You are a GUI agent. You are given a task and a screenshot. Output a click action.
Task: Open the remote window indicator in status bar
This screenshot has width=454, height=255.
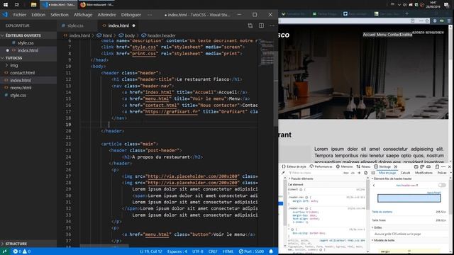[x=4, y=251]
